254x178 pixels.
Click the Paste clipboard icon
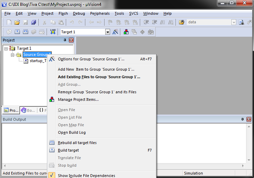click(61, 22)
